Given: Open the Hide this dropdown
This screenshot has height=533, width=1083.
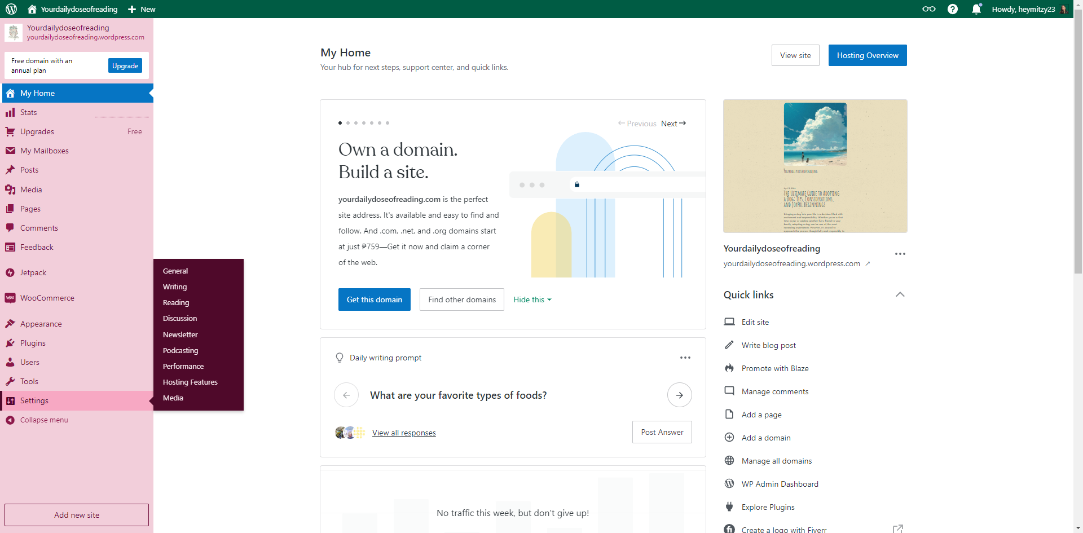Looking at the screenshot, I should click(x=532, y=299).
